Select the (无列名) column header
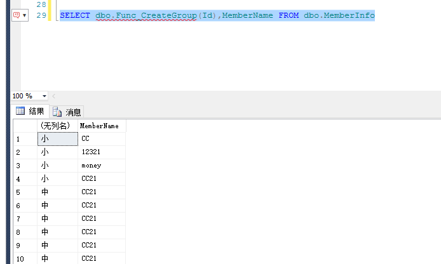 [x=57, y=126]
